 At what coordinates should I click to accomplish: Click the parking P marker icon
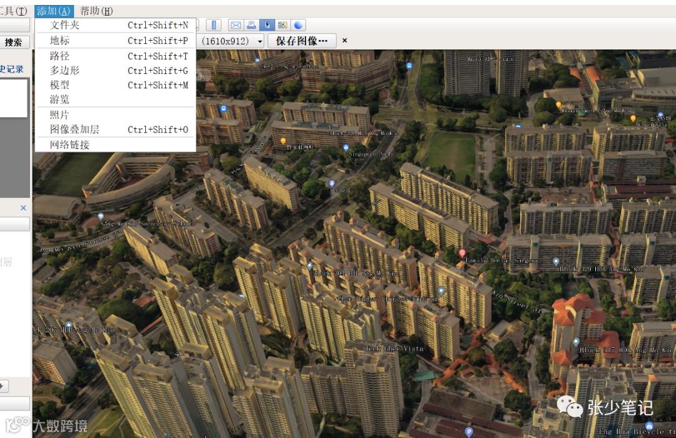coord(469,431)
